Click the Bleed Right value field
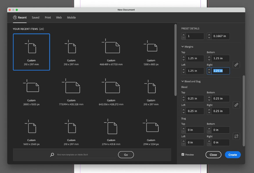254x173 pixels. pyautogui.click(x=220, y=111)
